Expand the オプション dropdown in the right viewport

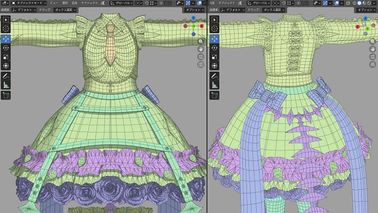tap(367, 10)
